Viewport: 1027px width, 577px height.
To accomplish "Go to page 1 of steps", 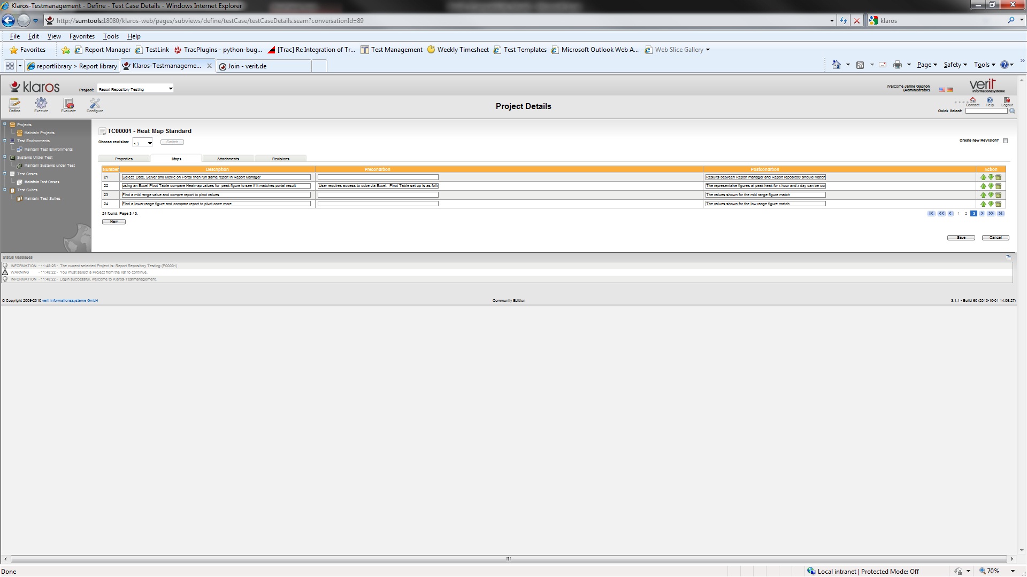I will click(959, 214).
